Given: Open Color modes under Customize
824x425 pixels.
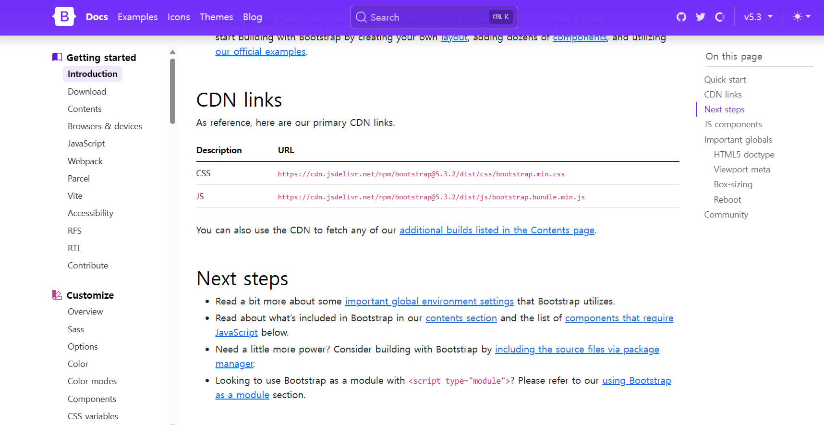Looking at the screenshot, I should tap(92, 381).
